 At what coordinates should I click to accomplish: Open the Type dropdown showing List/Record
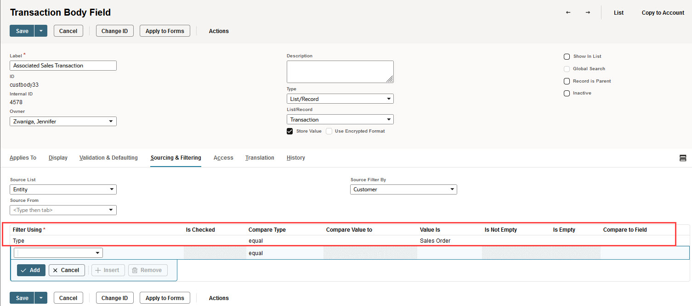pyautogui.click(x=340, y=99)
